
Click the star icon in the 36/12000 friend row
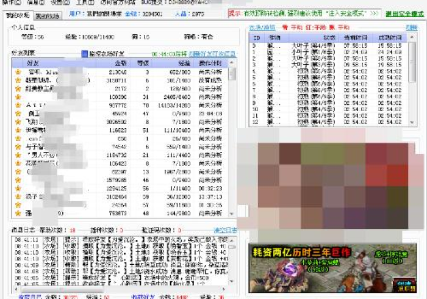tap(18, 196)
